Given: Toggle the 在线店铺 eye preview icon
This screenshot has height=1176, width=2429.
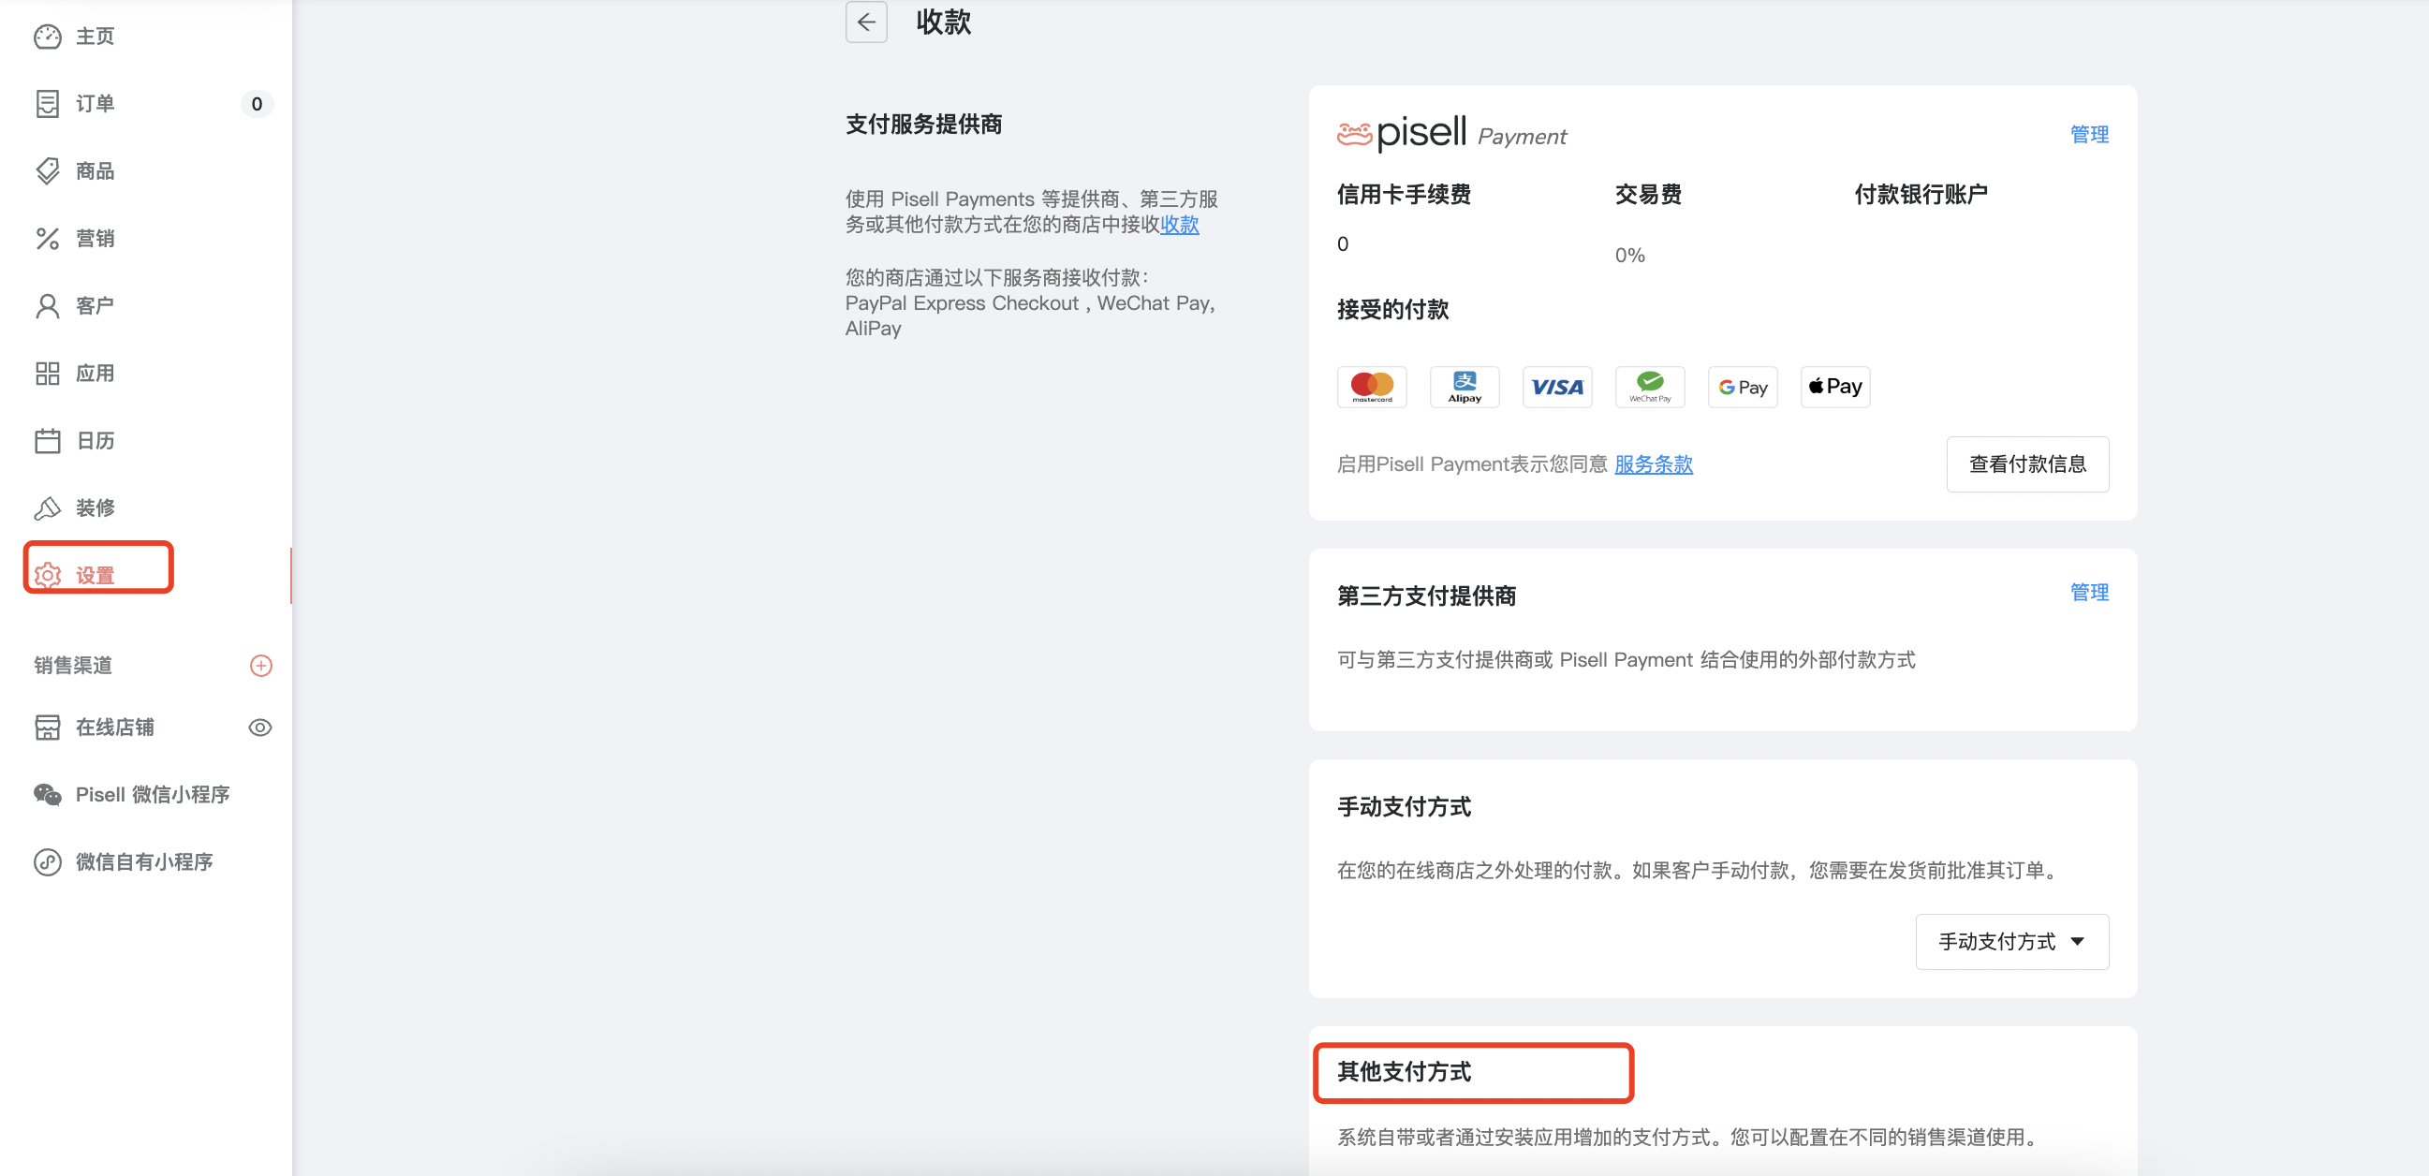Looking at the screenshot, I should (260, 728).
